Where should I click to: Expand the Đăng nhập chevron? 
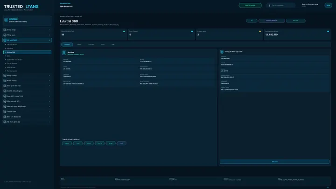click(x=49, y=30)
